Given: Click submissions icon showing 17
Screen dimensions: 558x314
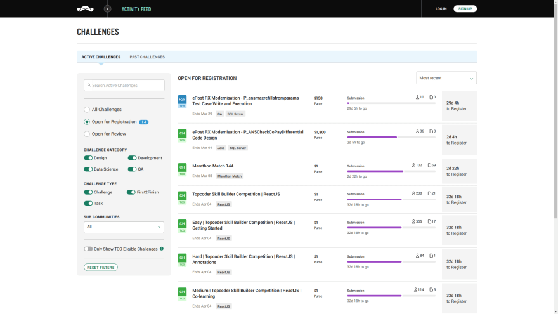Looking at the screenshot, I should 429,221.
